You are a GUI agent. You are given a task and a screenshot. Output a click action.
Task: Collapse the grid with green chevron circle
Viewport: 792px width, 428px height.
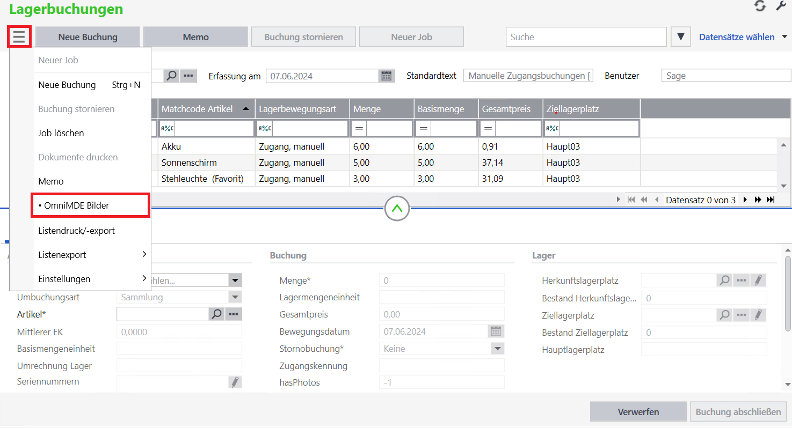pyautogui.click(x=397, y=208)
